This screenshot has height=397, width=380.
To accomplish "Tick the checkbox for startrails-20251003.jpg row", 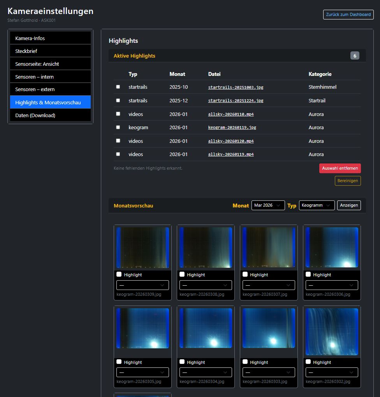I will [x=118, y=87].
